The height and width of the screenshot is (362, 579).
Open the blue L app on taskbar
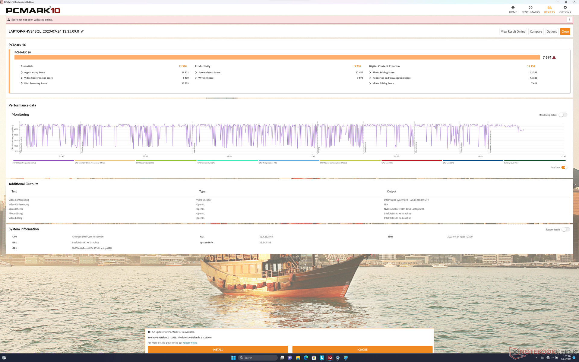tap(322, 358)
